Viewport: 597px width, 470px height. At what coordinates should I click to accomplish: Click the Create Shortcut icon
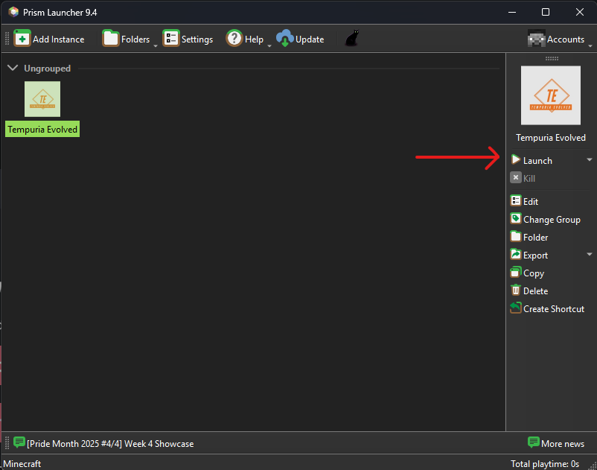[x=516, y=308]
